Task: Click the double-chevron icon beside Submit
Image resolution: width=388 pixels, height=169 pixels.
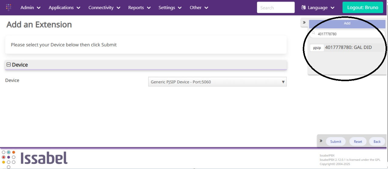Action: 321,141
